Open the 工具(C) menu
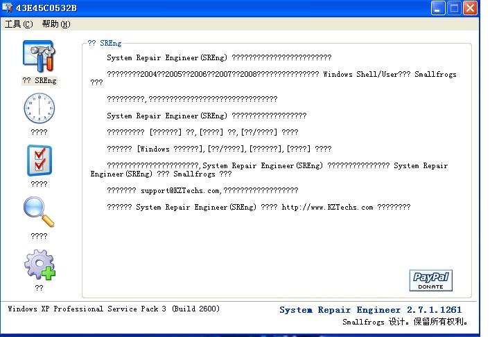499x337 pixels. [x=19, y=24]
